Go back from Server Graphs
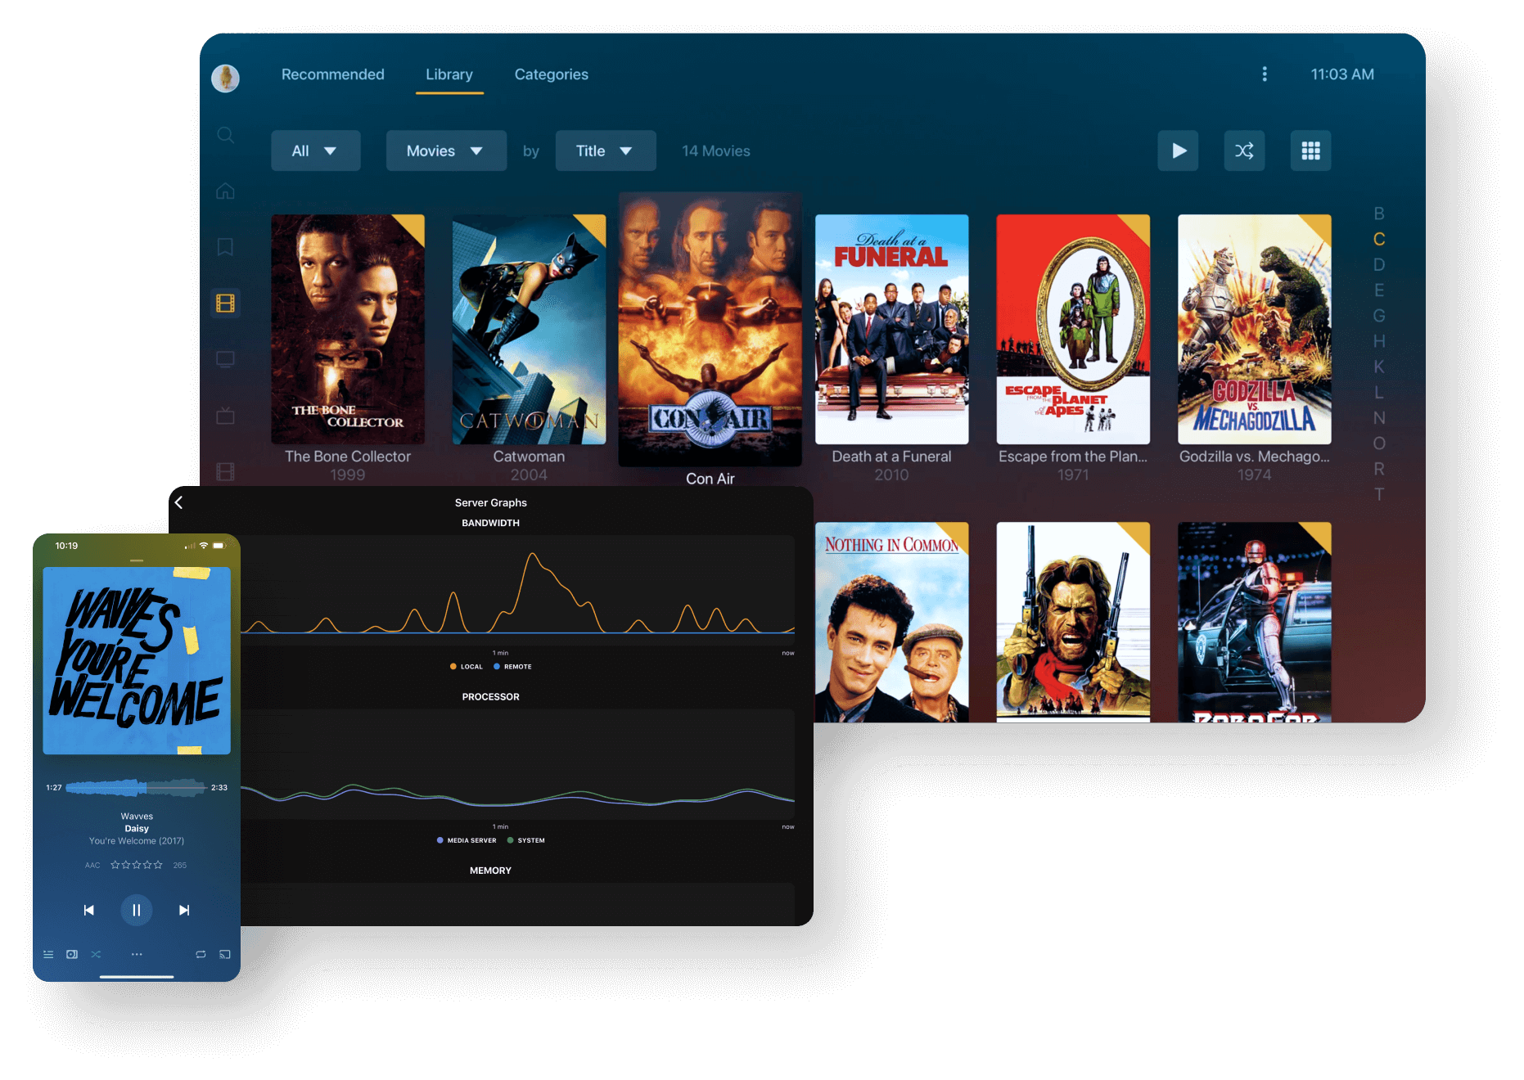Screen dimensions: 1524x1080 coord(179,502)
